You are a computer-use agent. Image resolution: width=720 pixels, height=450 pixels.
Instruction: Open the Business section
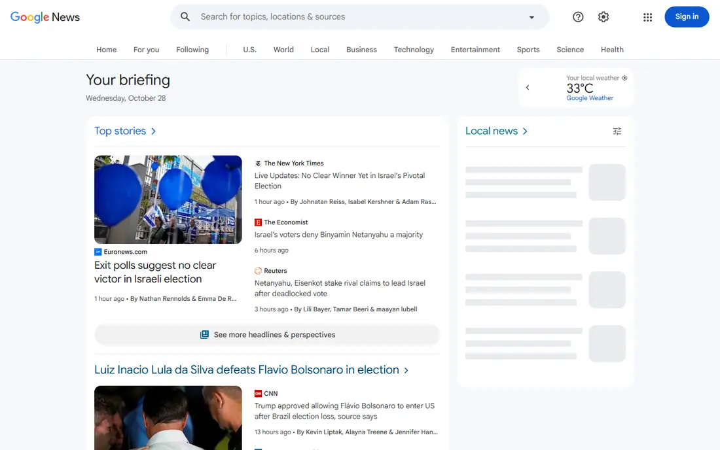pyautogui.click(x=361, y=50)
